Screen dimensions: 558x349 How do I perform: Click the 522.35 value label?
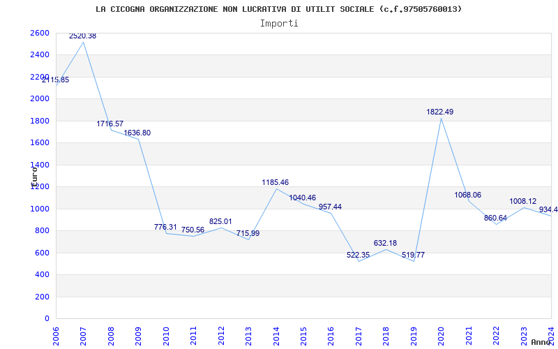point(359,255)
